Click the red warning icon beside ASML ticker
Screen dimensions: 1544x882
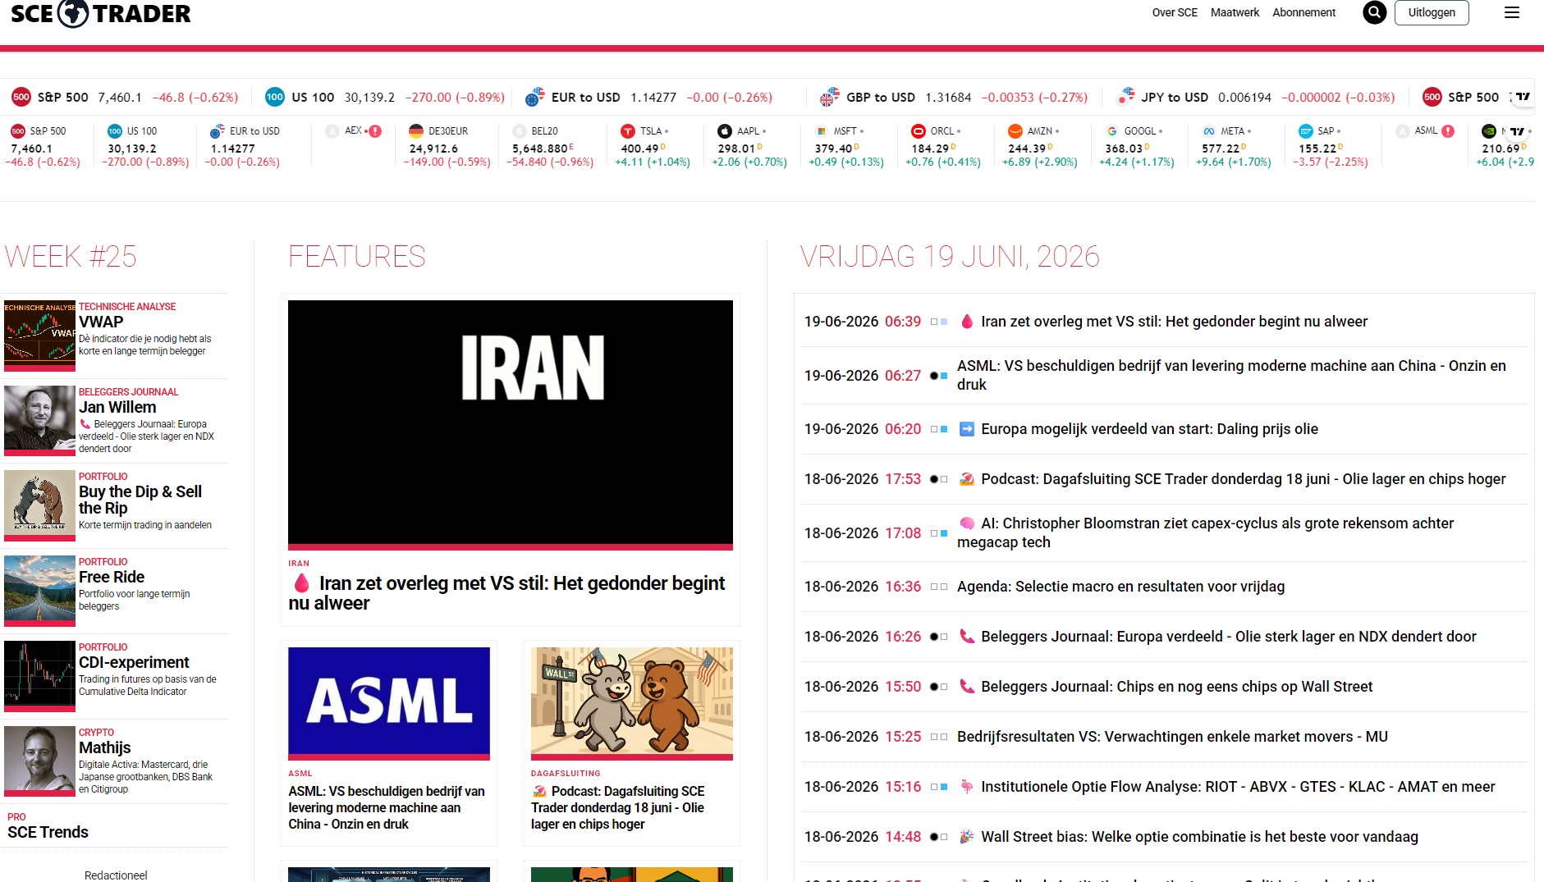point(1448,130)
